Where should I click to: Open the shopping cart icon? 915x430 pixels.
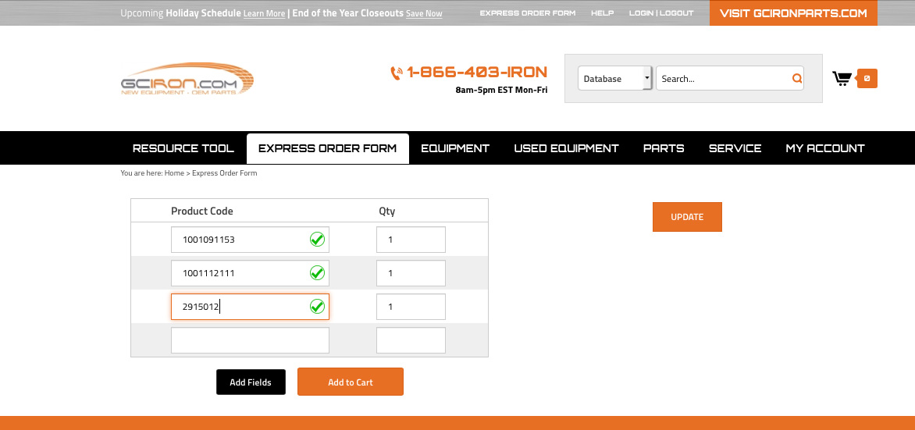tap(842, 78)
